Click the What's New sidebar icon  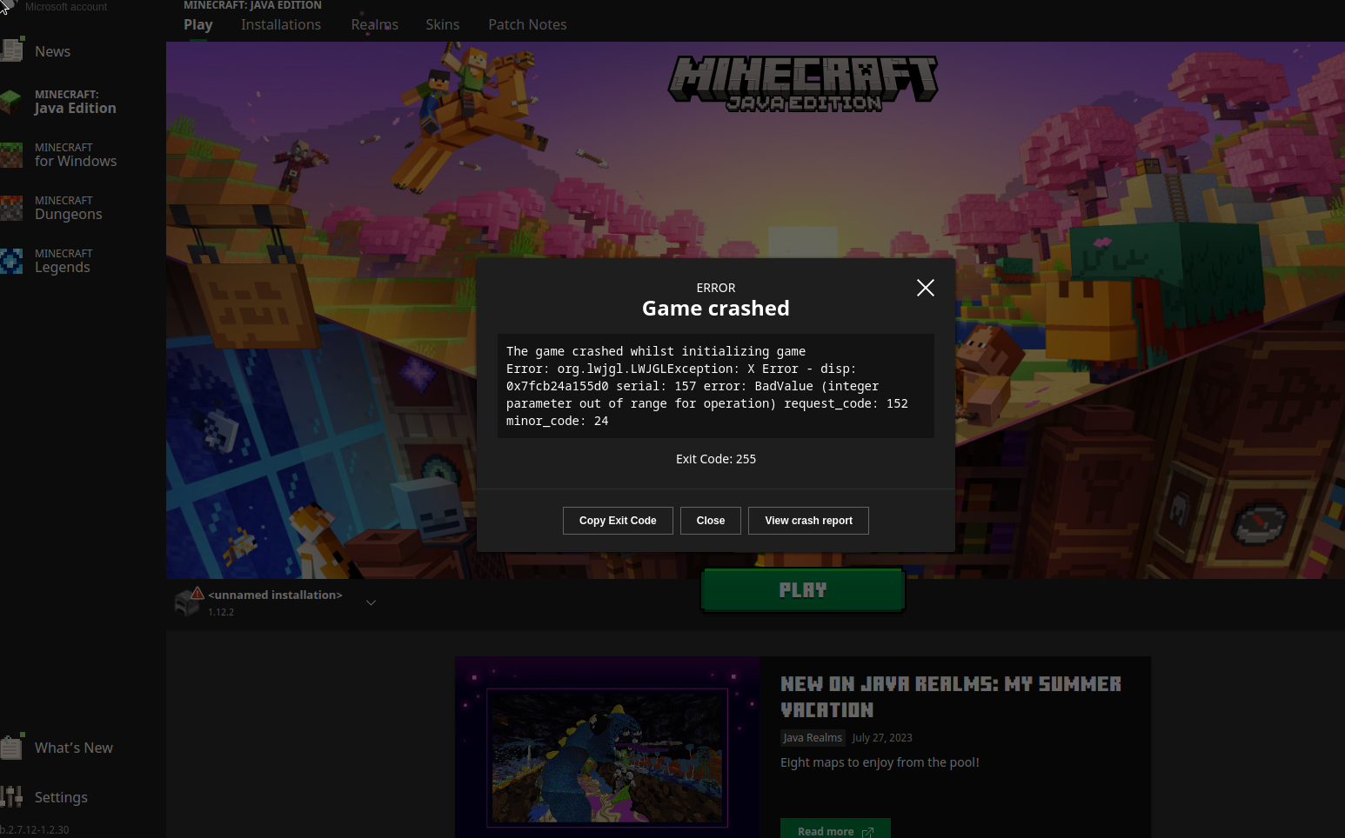12,746
